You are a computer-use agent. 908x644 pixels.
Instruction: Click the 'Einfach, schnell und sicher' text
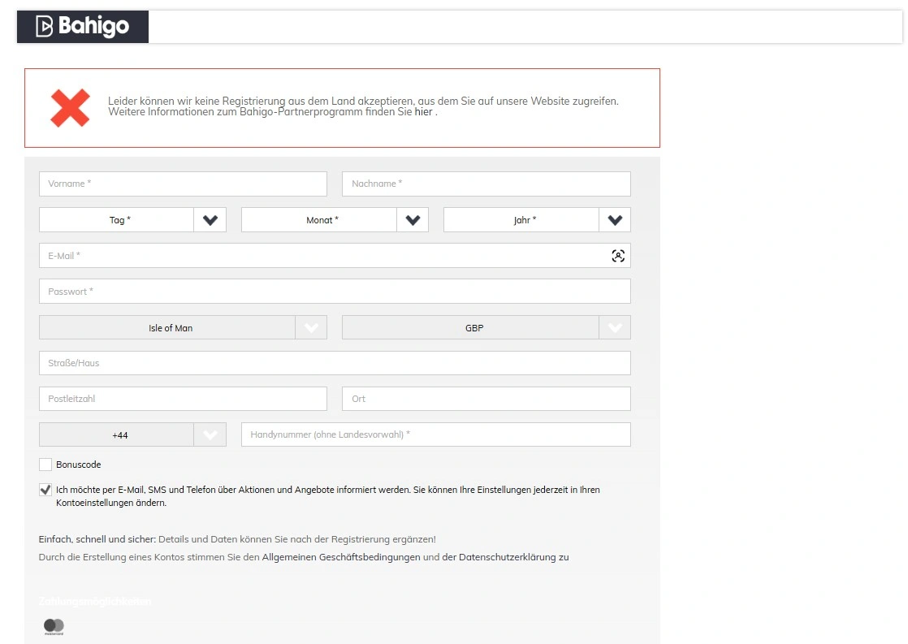[97, 539]
